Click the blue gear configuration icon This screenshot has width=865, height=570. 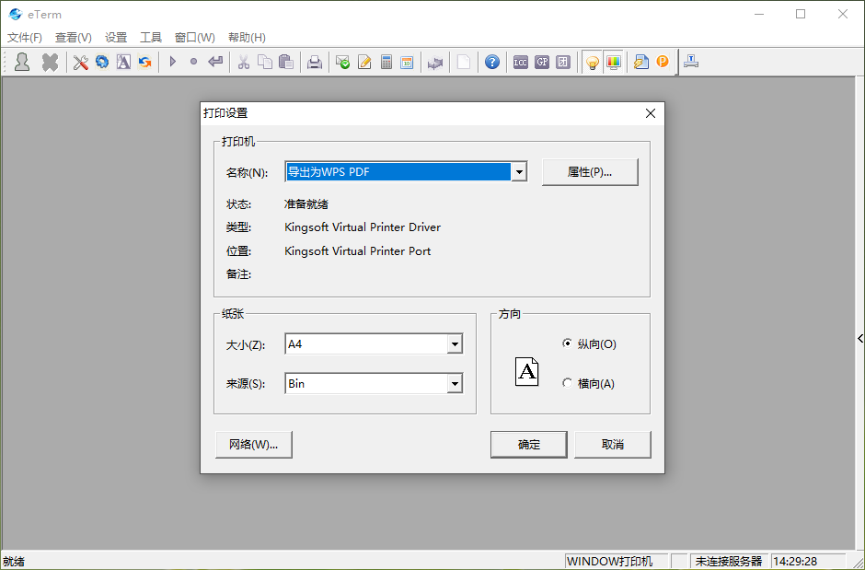[102, 62]
